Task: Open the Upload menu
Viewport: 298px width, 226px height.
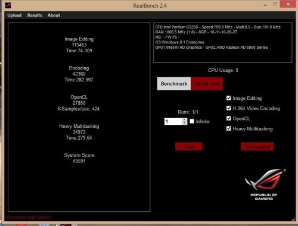Action: click(14, 15)
